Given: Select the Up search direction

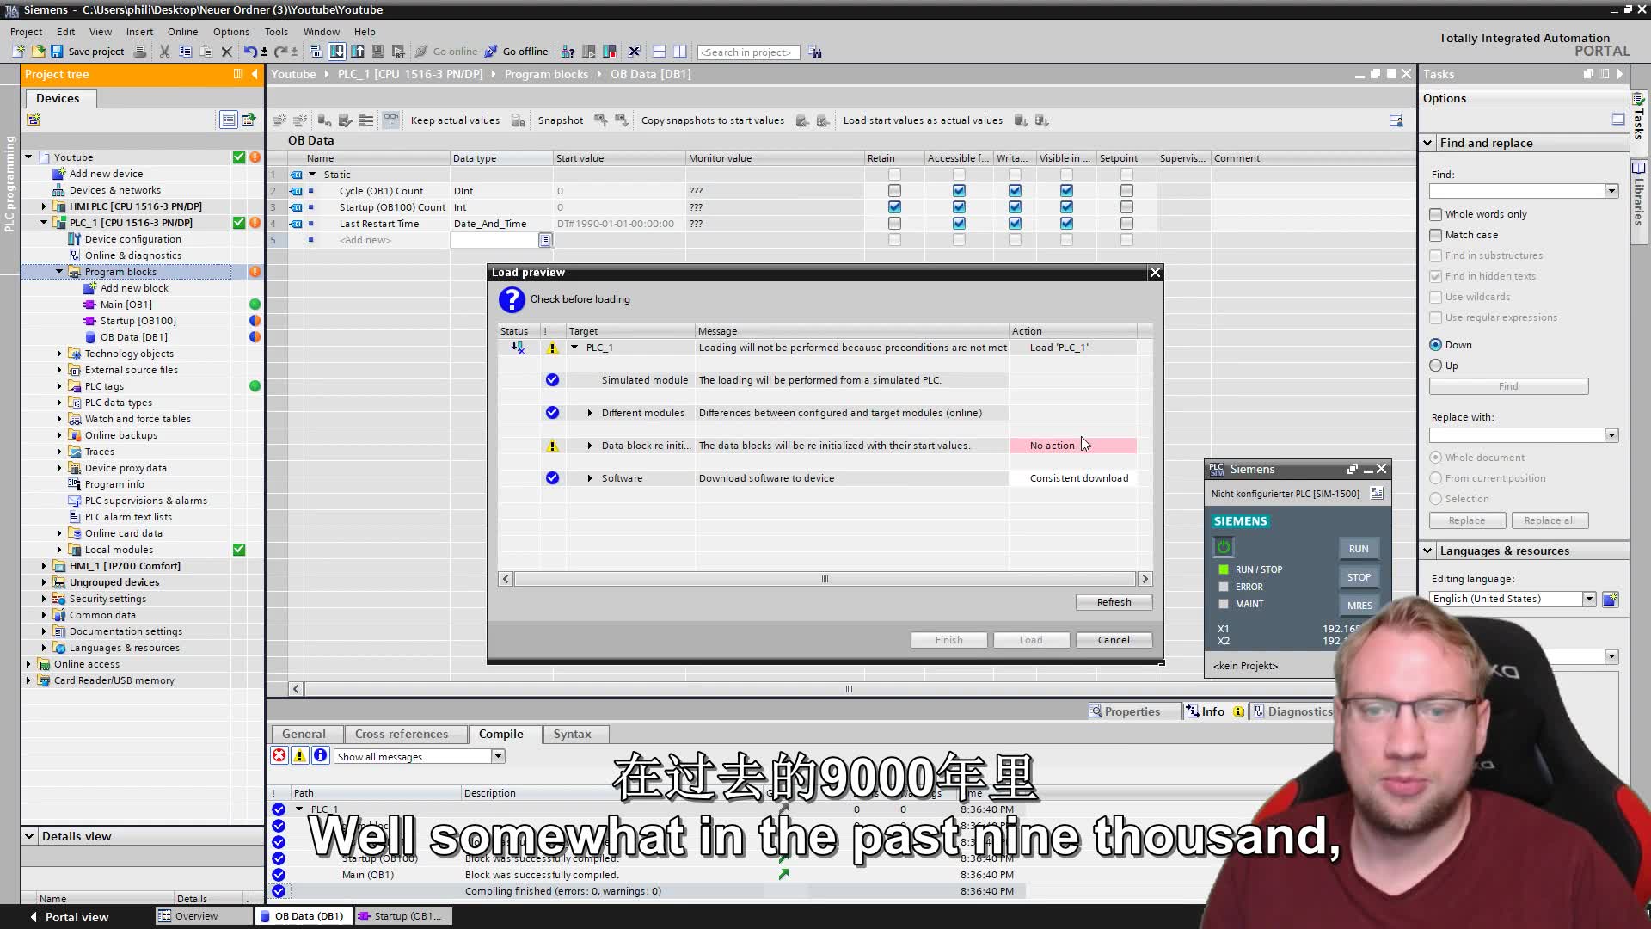Looking at the screenshot, I should 1435,366.
